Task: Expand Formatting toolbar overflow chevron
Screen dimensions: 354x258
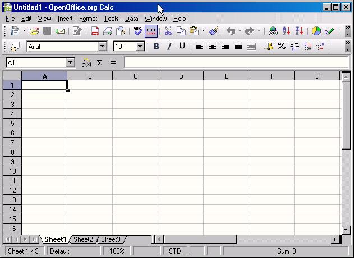Action: pyautogui.click(x=347, y=43)
